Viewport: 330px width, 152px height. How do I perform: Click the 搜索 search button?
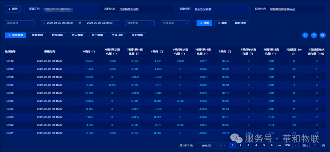(204, 23)
